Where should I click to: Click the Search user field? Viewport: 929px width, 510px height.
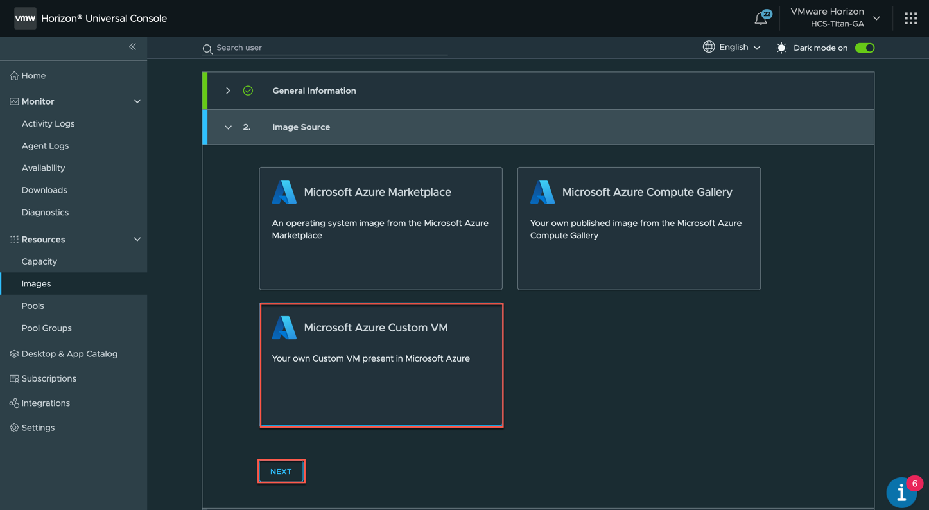tap(325, 48)
